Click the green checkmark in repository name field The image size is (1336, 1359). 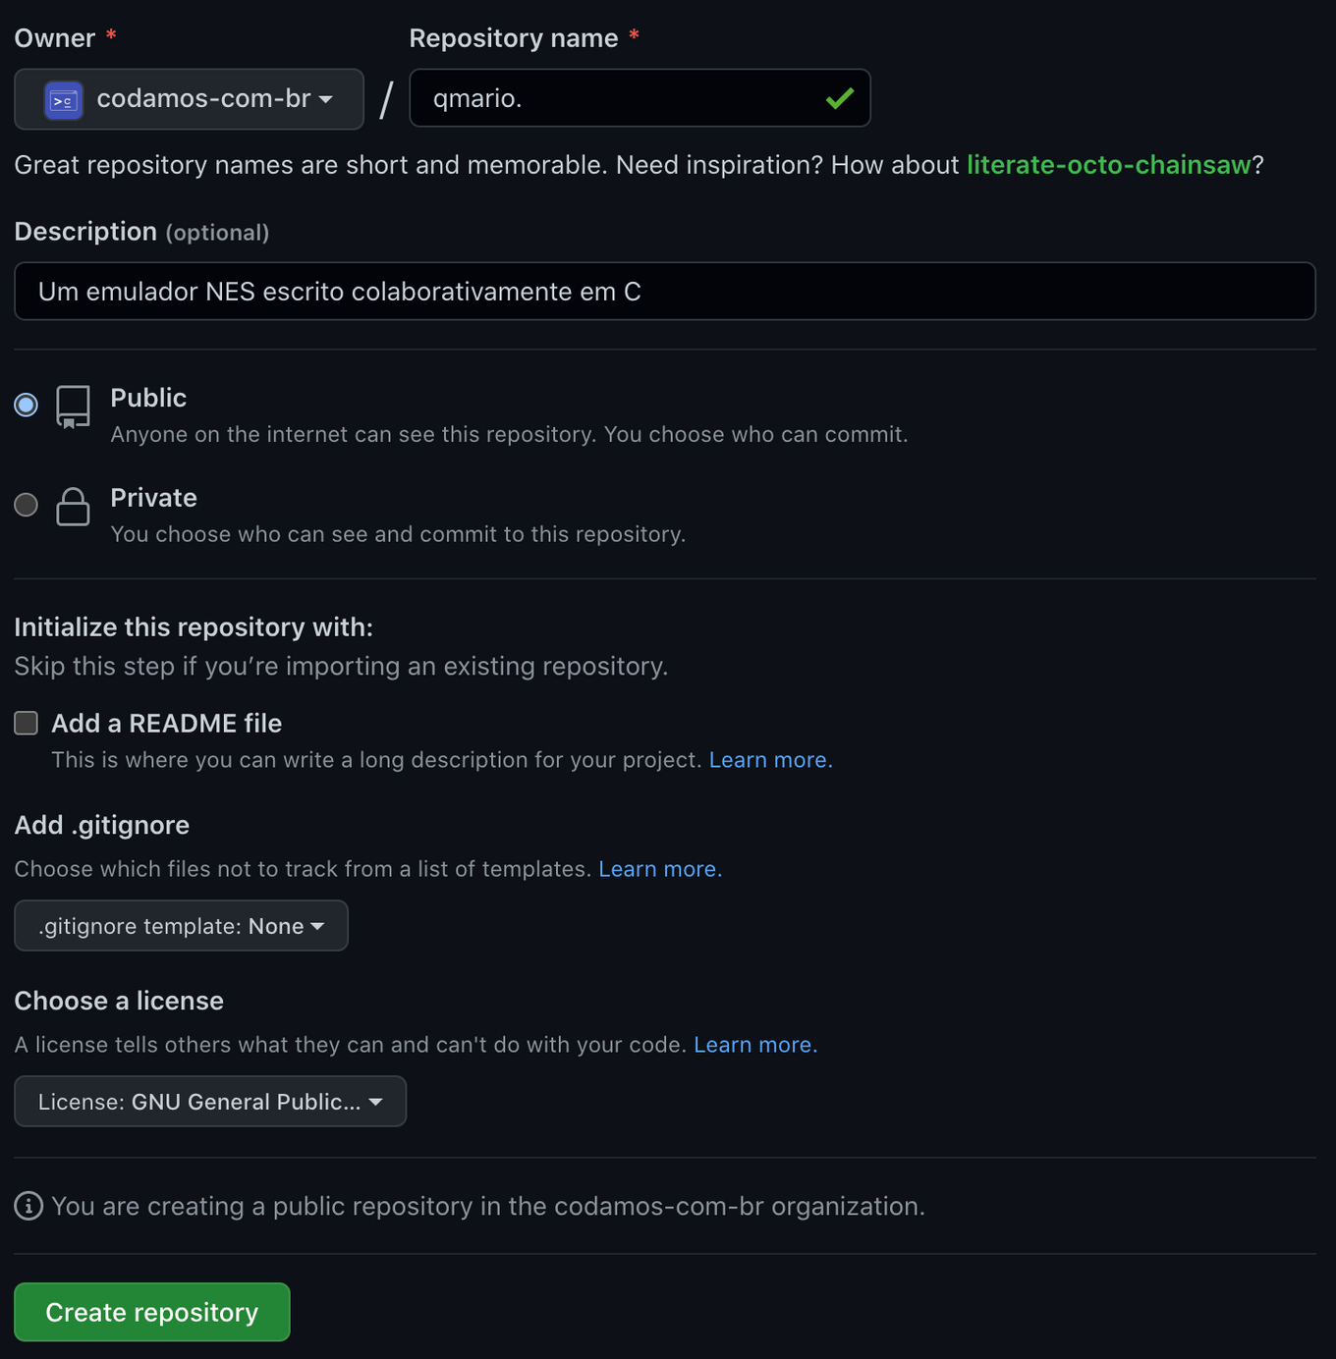840,98
